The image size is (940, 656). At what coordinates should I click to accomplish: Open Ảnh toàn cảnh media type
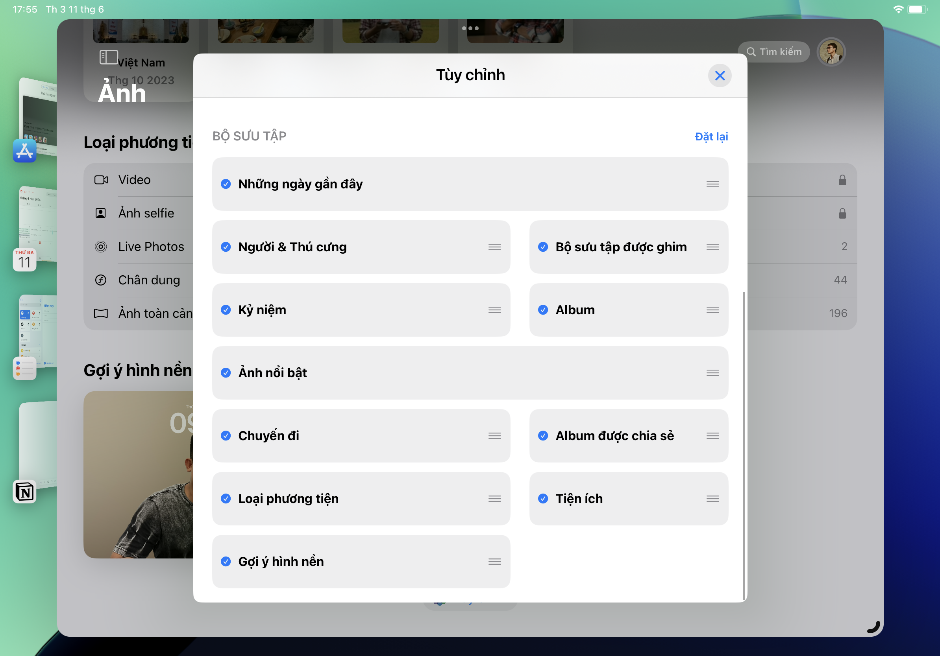139,314
